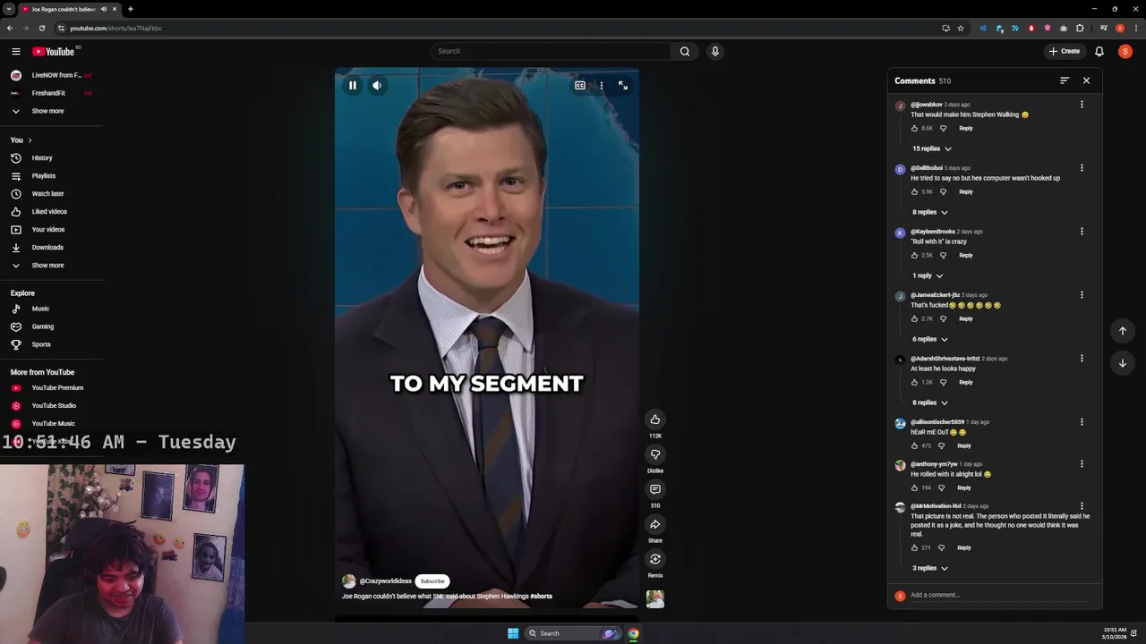Open Chrome extensions puzzle icon
This screenshot has height=644, width=1146.
tap(1080, 28)
